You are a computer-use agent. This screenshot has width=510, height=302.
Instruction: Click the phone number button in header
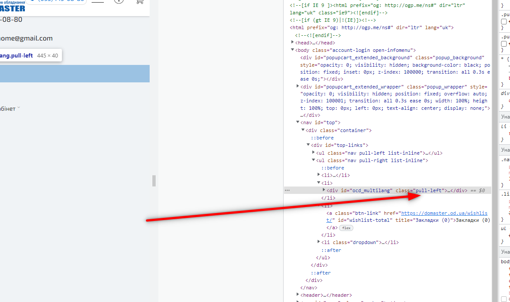(x=57, y=1)
